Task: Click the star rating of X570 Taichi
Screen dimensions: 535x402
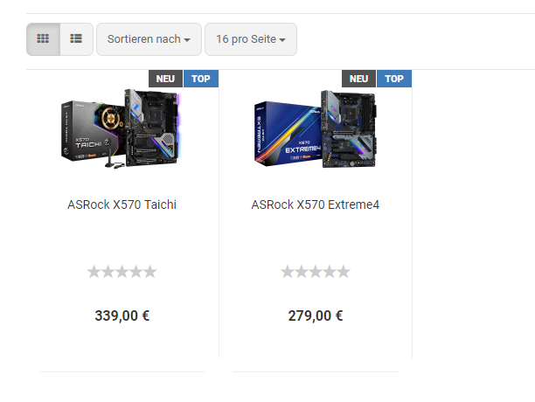Action: click(122, 272)
